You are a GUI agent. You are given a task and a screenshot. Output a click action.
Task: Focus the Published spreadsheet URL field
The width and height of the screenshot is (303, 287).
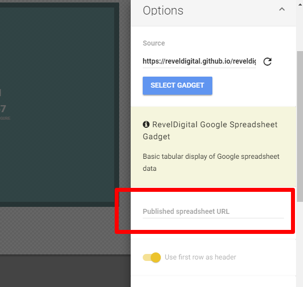point(213,211)
